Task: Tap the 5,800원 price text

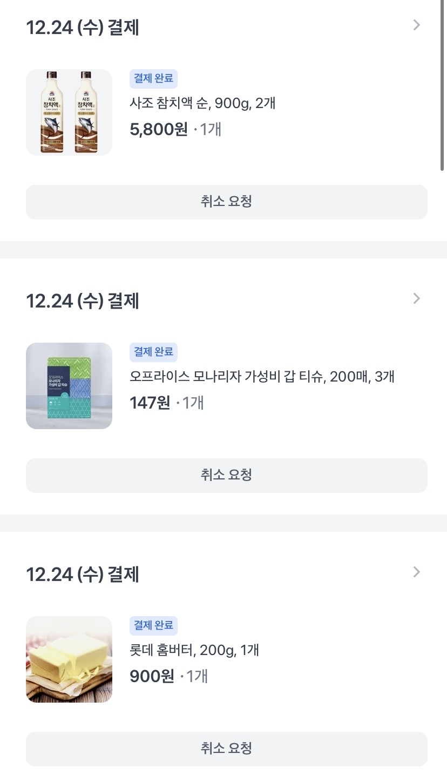Action: (159, 130)
